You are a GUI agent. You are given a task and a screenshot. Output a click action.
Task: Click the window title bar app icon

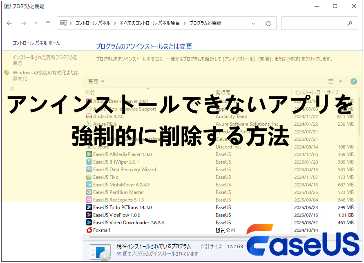tap(7, 6)
